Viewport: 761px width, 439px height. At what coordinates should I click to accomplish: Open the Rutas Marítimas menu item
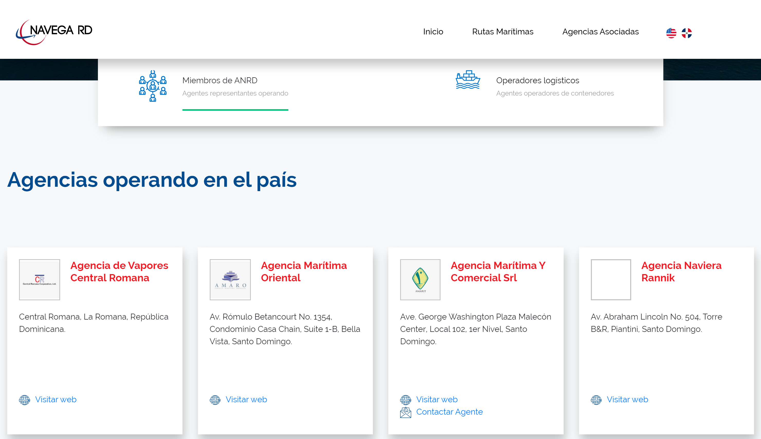[x=502, y=32]
